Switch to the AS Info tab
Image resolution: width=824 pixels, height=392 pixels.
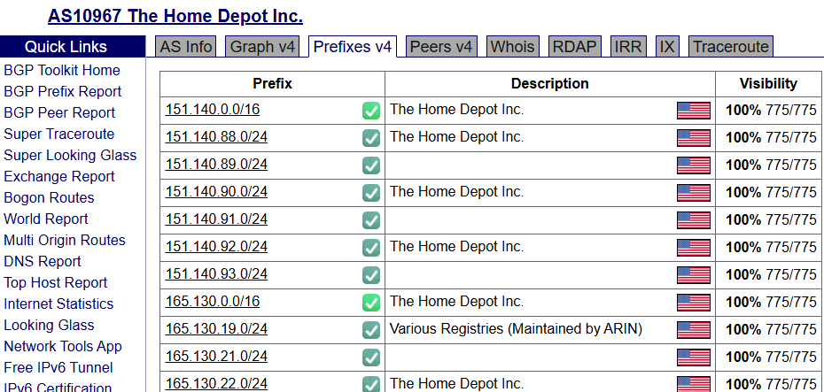(x=186, y=47)
